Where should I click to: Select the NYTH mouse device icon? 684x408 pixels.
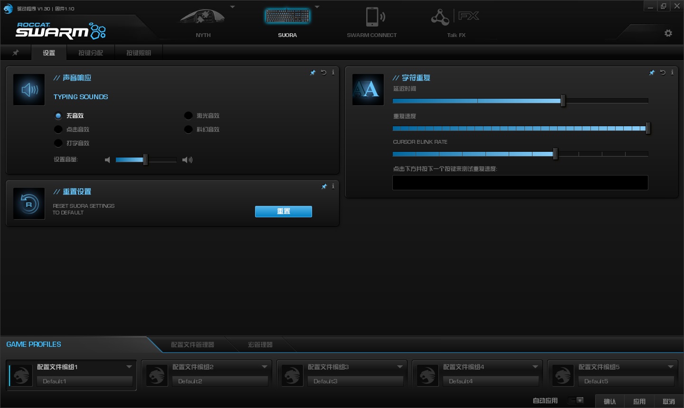point(203,18)
